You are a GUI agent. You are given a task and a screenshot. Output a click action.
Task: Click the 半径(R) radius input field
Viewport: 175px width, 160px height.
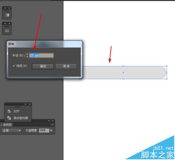click(x=41, y=55)
